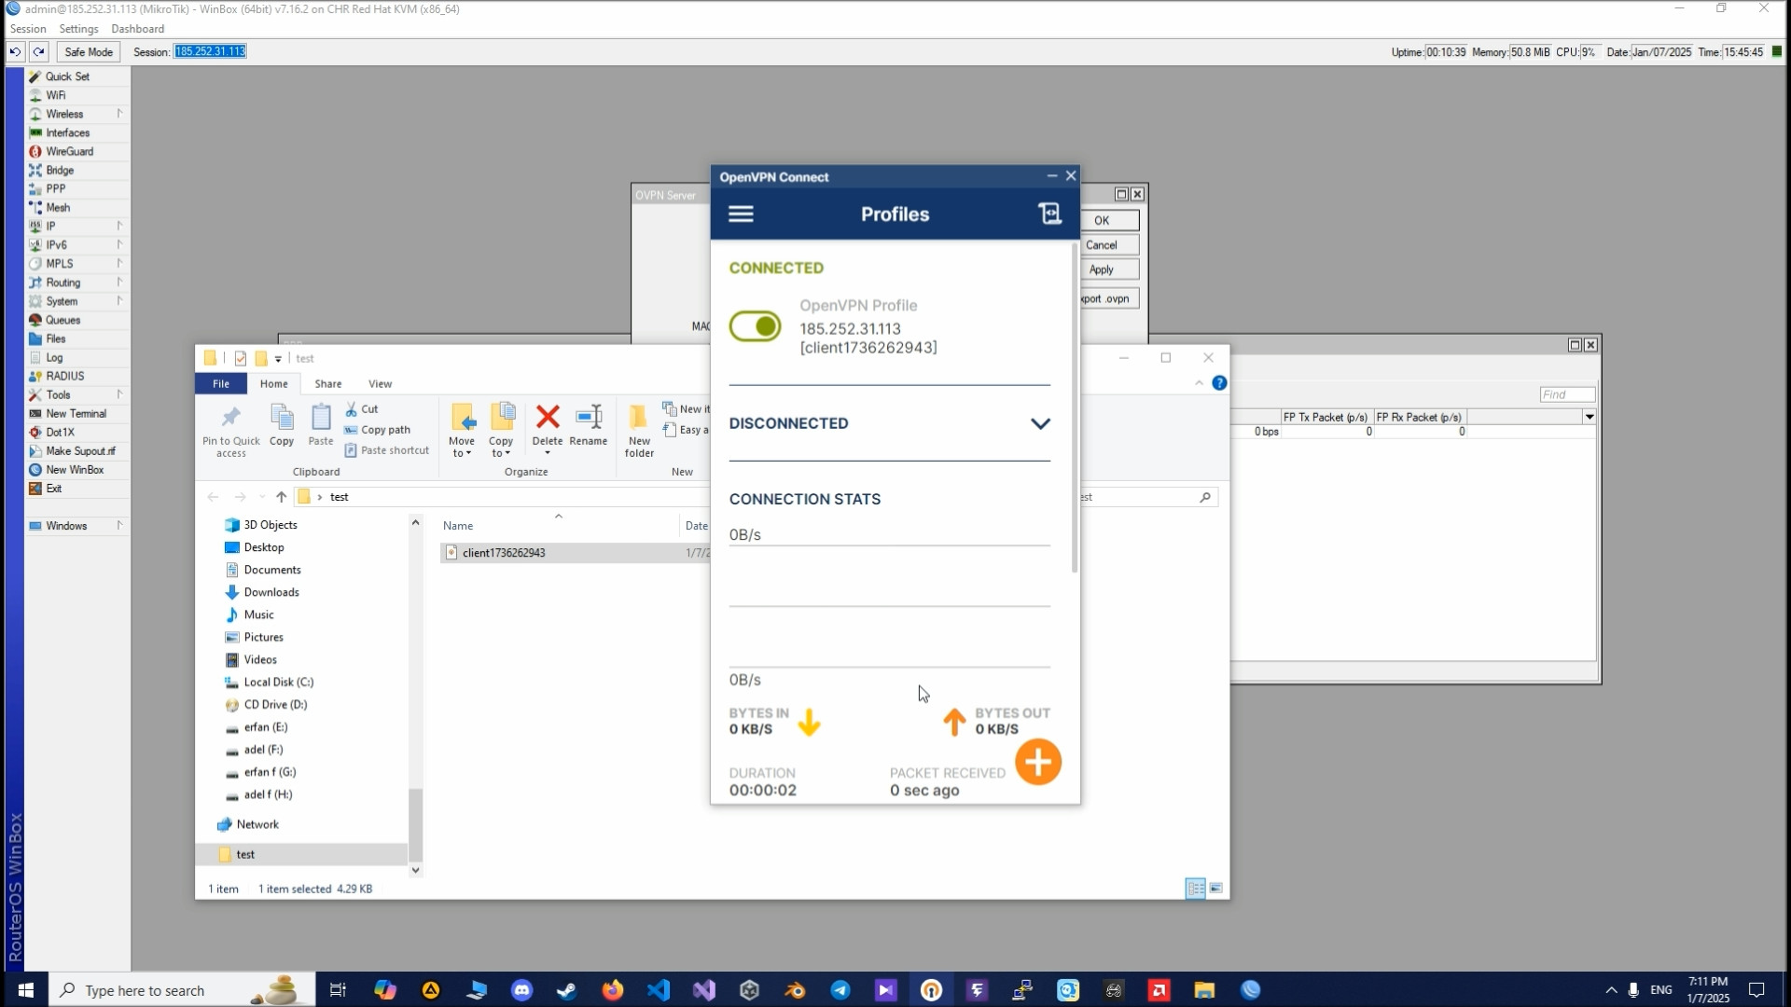Image resolution: width=1791 pixels, height=1007 pixels.
Task: Click Cancel in OVPN Server dialog
Action: coord(1102,244)
